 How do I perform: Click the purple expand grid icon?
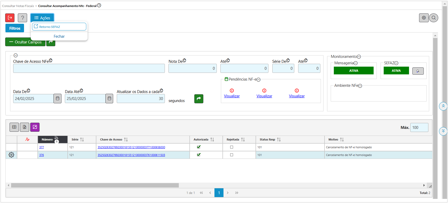point(35,127)
